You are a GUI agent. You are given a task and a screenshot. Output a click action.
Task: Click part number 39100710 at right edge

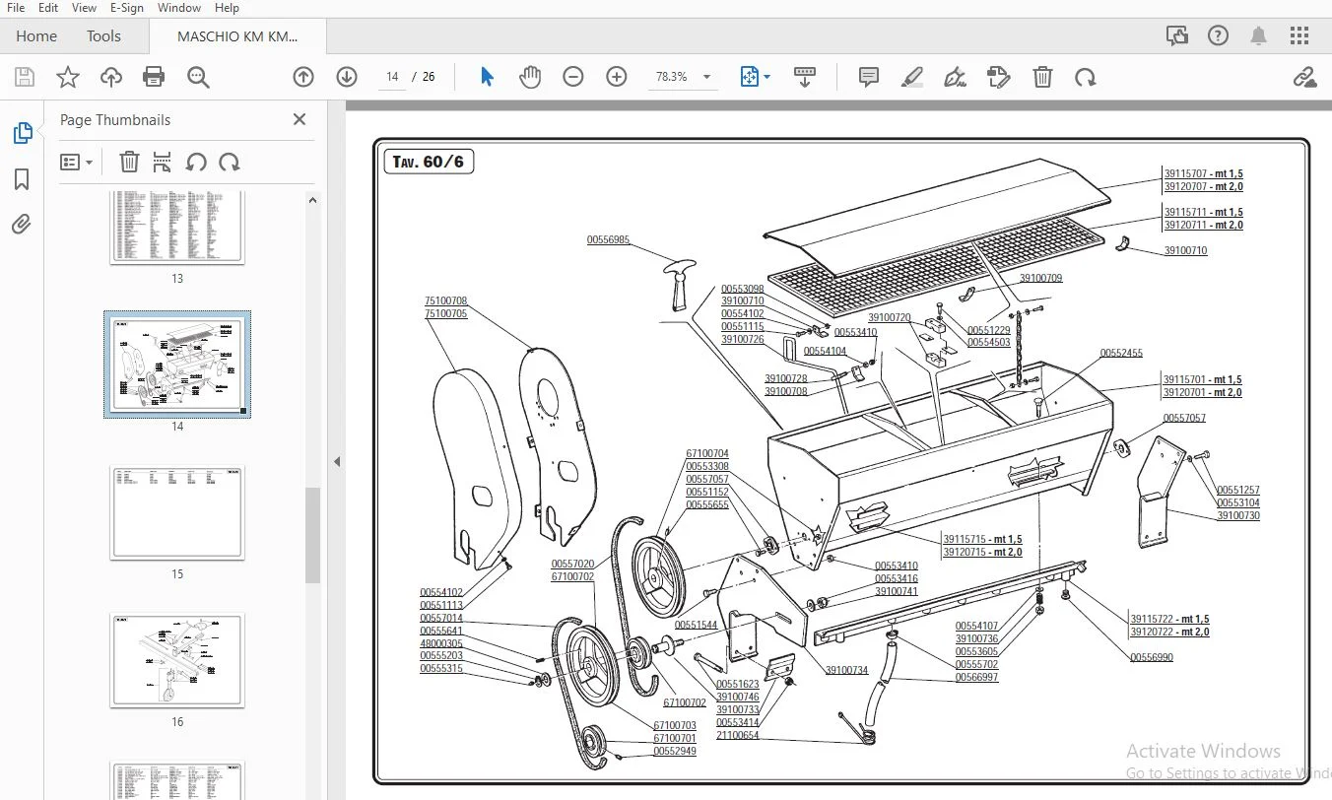pyautogui.click(x=1185, y=250)
